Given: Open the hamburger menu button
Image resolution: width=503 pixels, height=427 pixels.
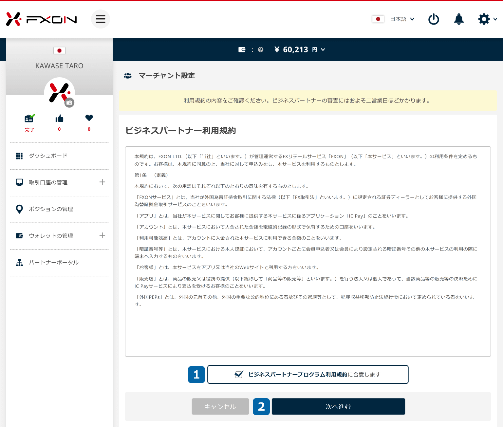Looking at the screenshot, I should [101, 19].
